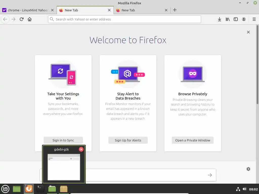Click Open a Private Window button

pyautogui.click(x=192, y=140)
